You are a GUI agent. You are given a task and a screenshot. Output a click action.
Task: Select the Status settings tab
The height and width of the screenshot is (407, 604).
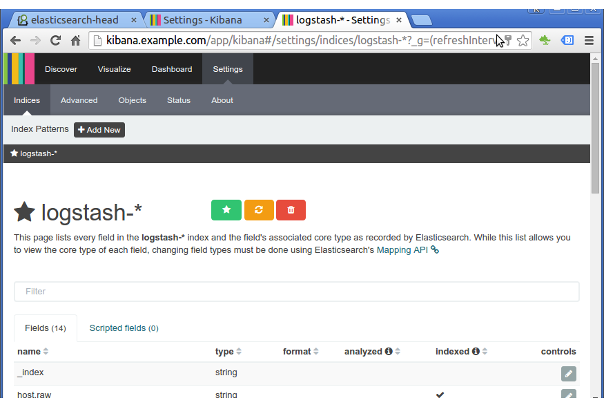pyautogui.click(x=179, y=100)
